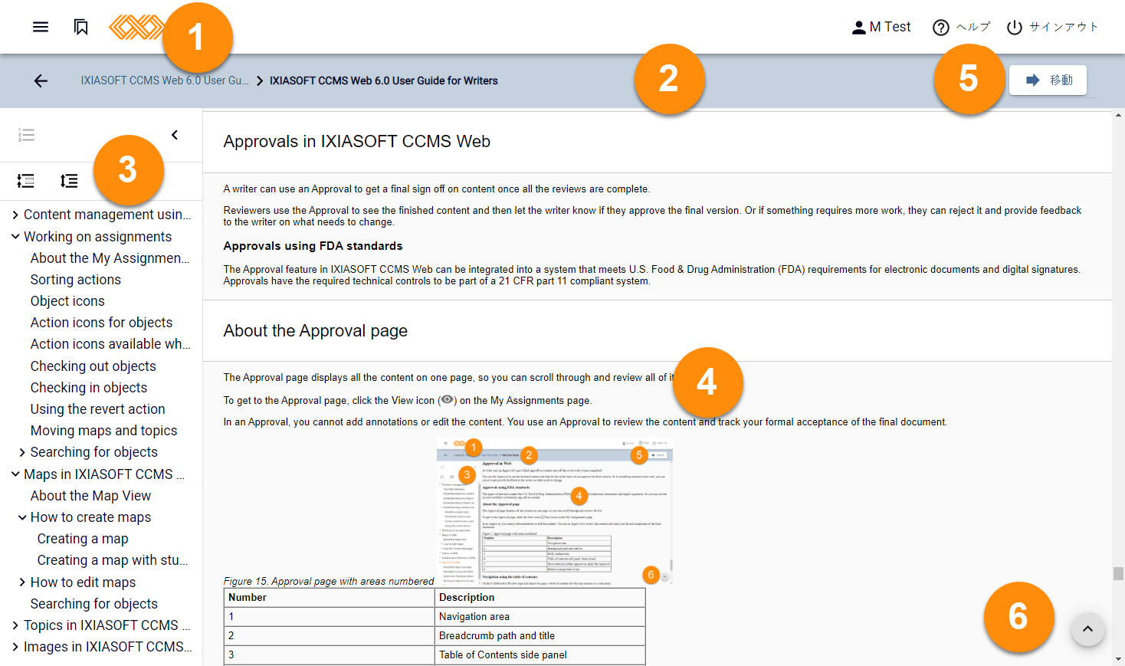Open the IXIASOFT CCMS Web 6.0 User Gu... breadcrumb

(x=165, y=80)
